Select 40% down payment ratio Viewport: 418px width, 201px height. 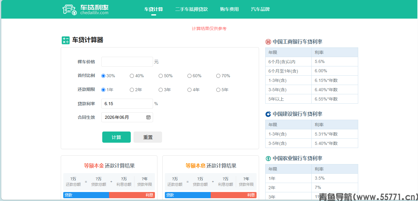pyautogui.click(x=132, y=76)
